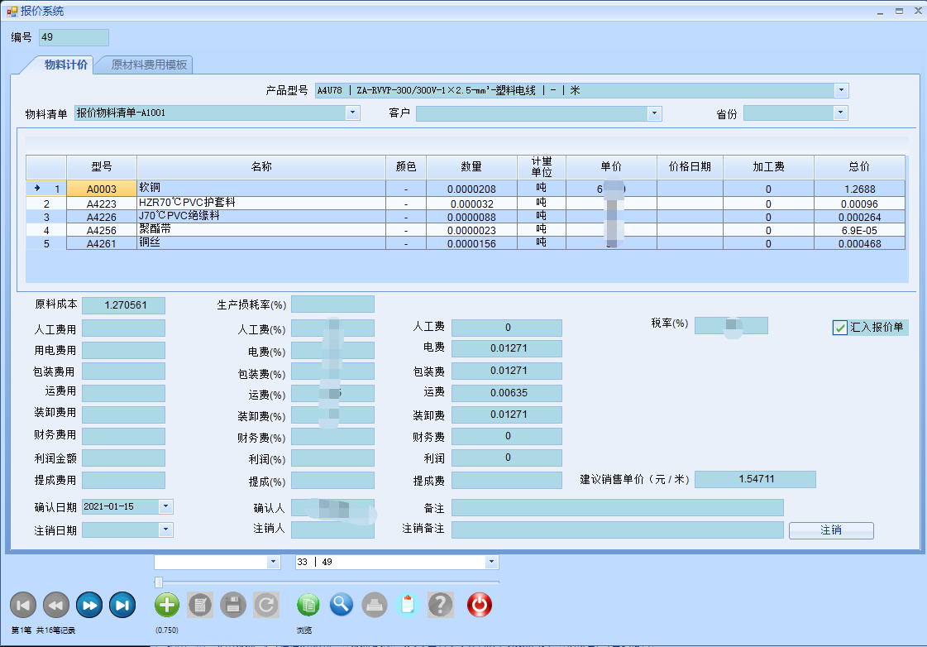The image size is (927, 647).
Task: Click the record slider handle above toolbar
Action: pos(158,582)
